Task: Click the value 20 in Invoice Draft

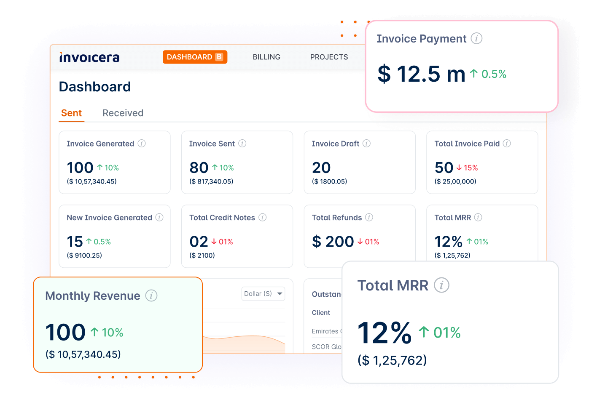Action: [x=321, y=168]
